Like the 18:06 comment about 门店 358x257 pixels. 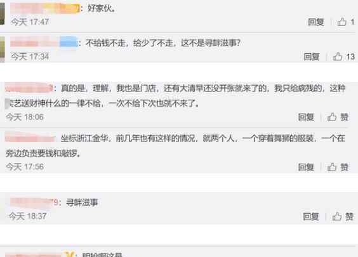pyautogui.click(x=332, y=117)
